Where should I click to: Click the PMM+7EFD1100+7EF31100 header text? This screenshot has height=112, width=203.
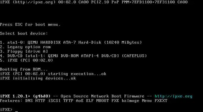148,2
